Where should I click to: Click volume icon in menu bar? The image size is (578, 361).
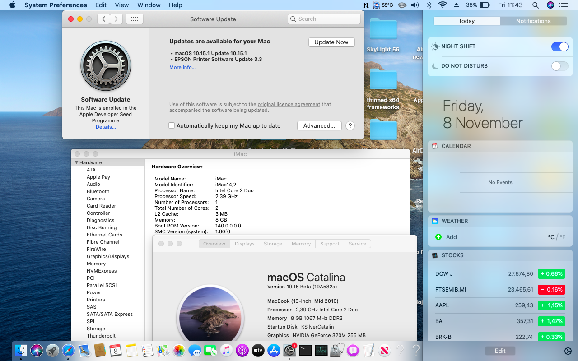pyautogui.click(x=415, y=5)
